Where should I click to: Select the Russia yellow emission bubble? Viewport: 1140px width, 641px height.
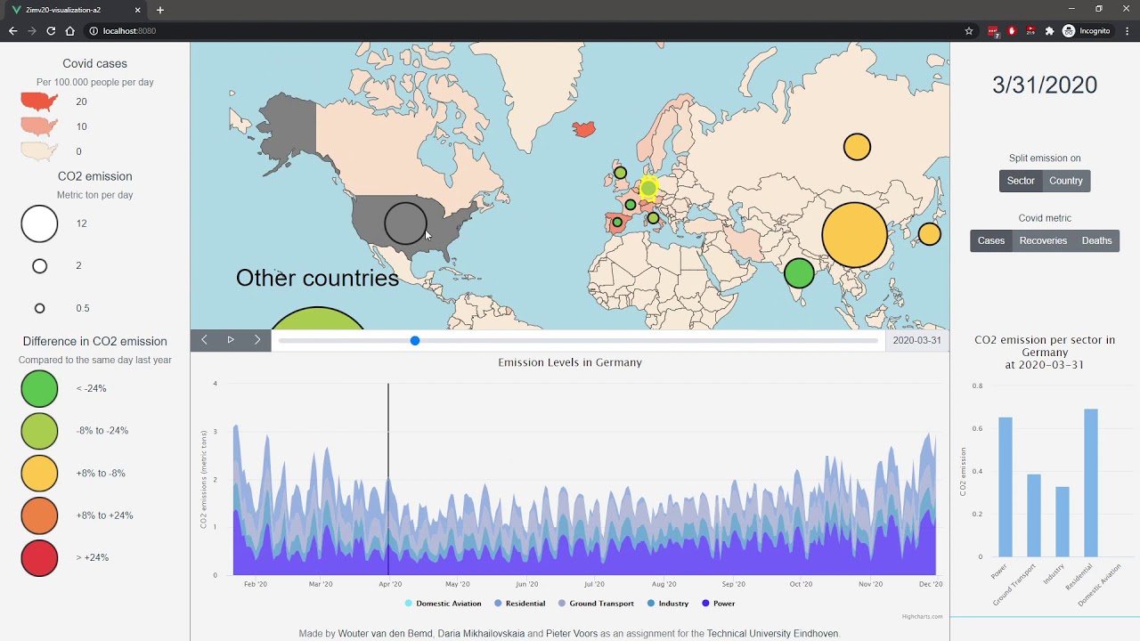[x=857, y=147]
